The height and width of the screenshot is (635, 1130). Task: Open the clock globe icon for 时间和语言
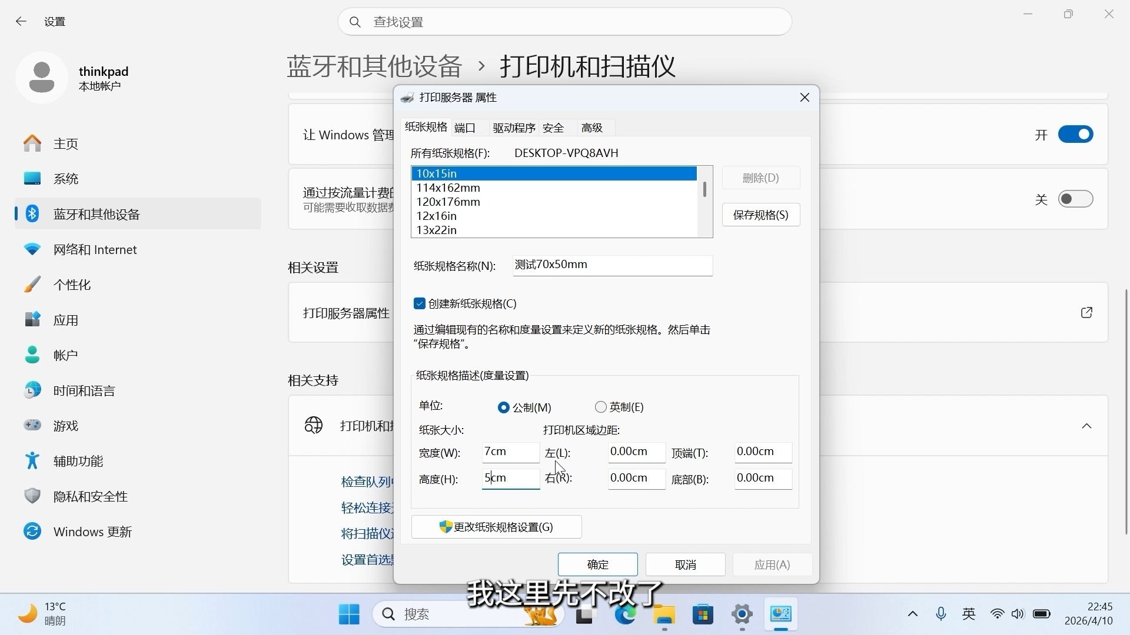click(x=32, y=390)
